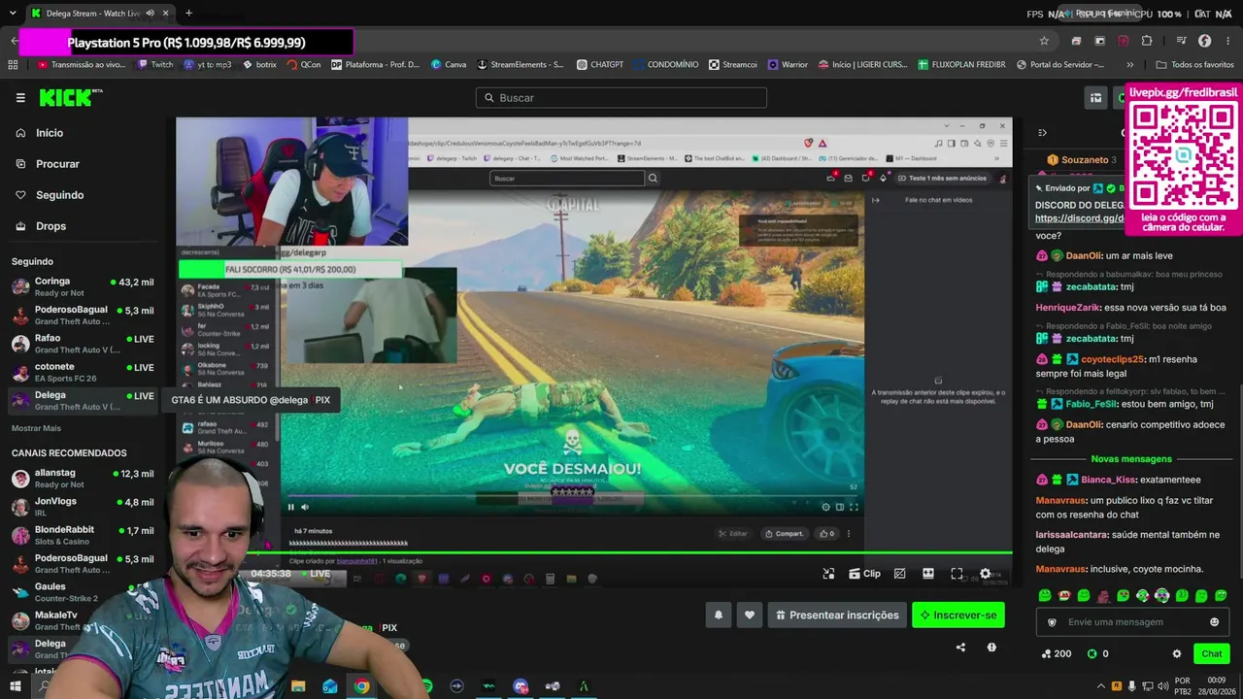The height and width of the screenshot is (699, 1243).
Task: Open the CHATGPT bookmark
Action: click(599, 65)
